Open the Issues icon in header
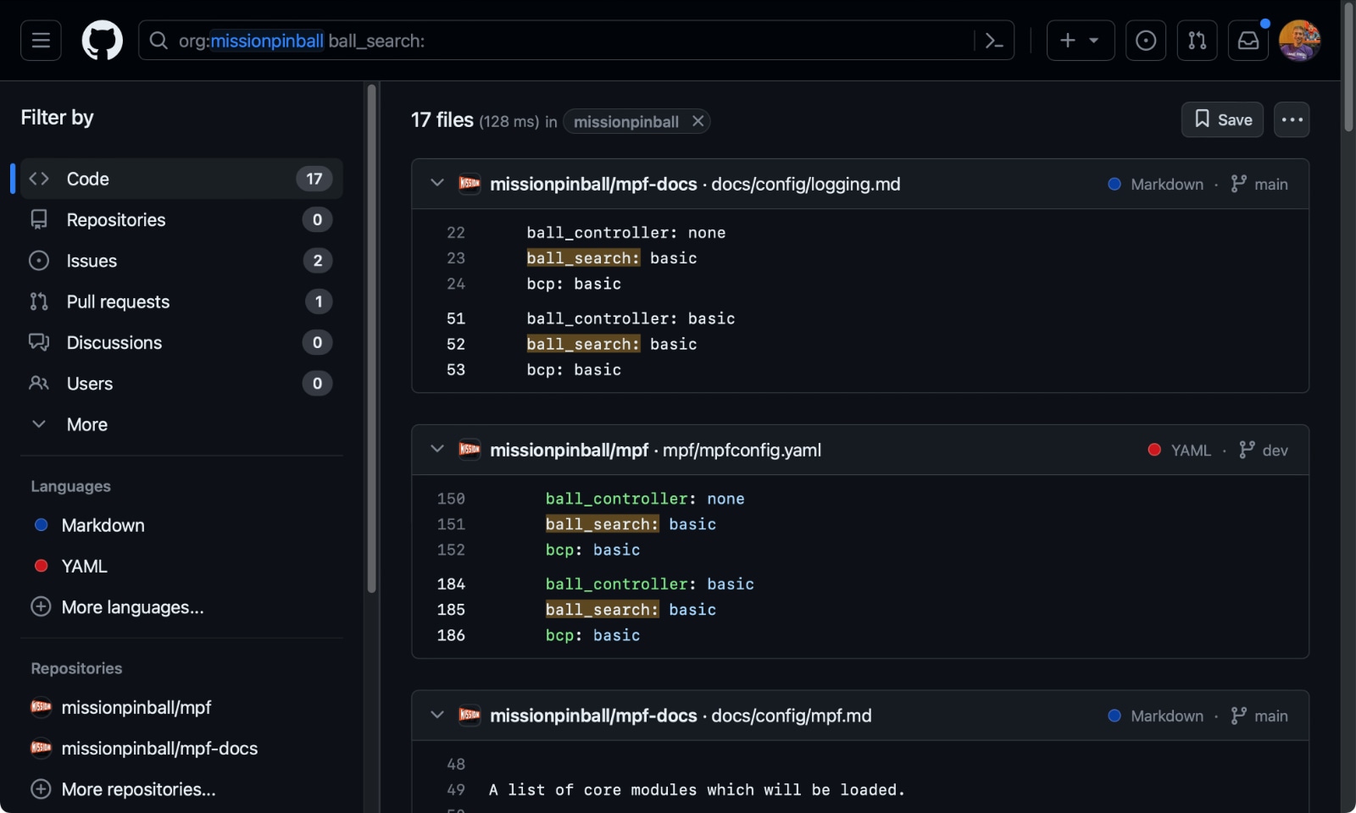This screenshot has width=1356, height=813. point(1145,41)
